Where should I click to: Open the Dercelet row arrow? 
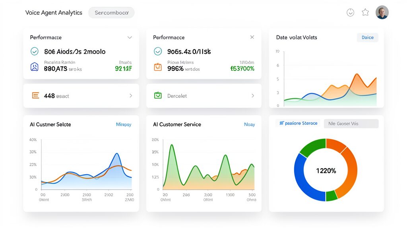click(x=252, y=95)
